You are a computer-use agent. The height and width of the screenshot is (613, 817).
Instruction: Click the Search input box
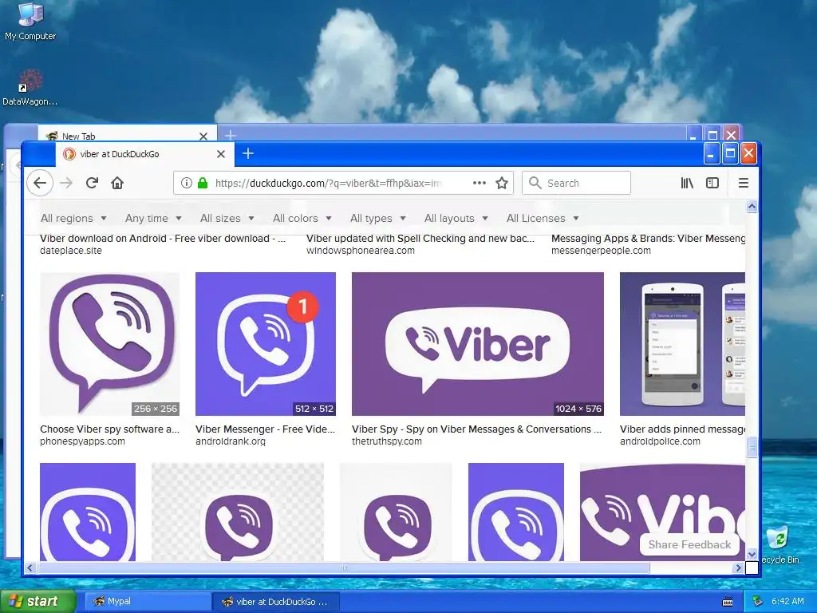(576, 183)
